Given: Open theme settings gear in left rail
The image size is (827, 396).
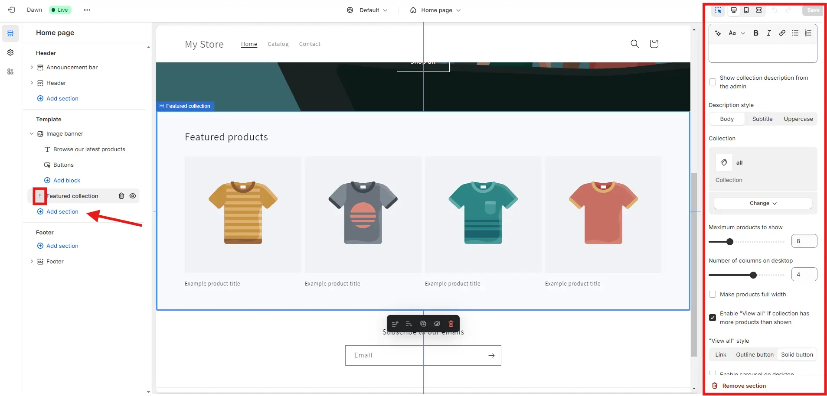Looking at the screenshot, I should [10, 52].
